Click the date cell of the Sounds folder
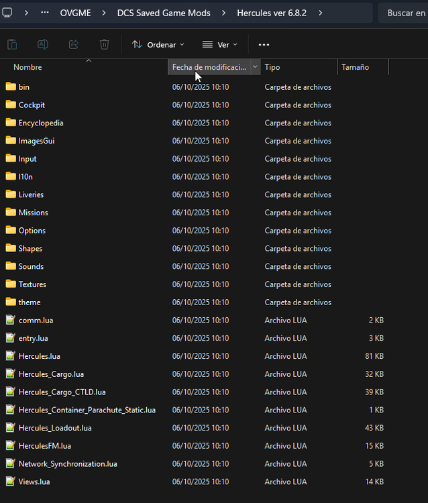Viewport: 428px width, 503px height. [x=201, y=266]
